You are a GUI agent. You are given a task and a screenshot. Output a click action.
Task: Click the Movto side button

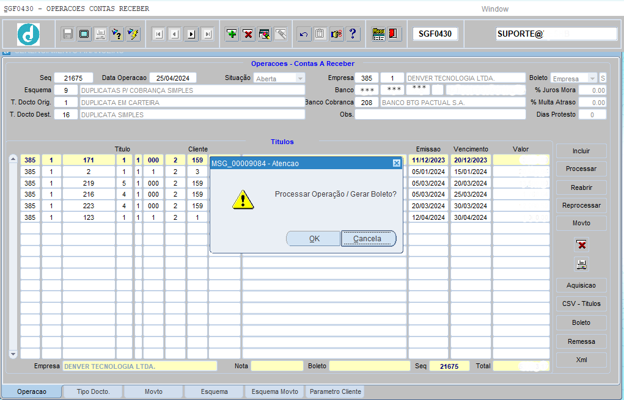tap(581, 223)
